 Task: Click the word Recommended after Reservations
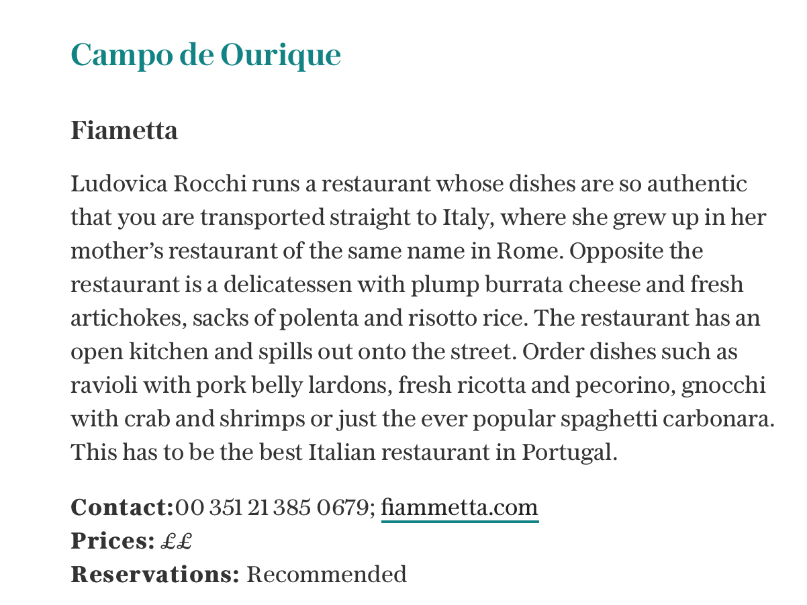coord(326,575)
